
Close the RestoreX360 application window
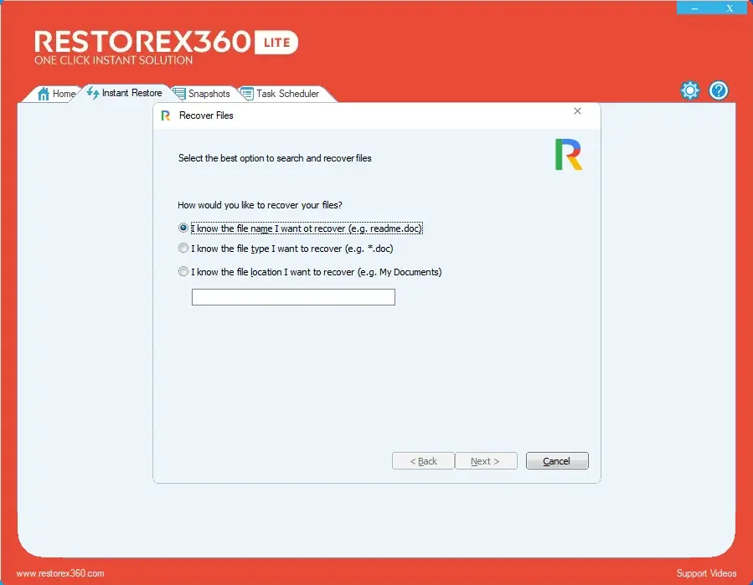730,8
